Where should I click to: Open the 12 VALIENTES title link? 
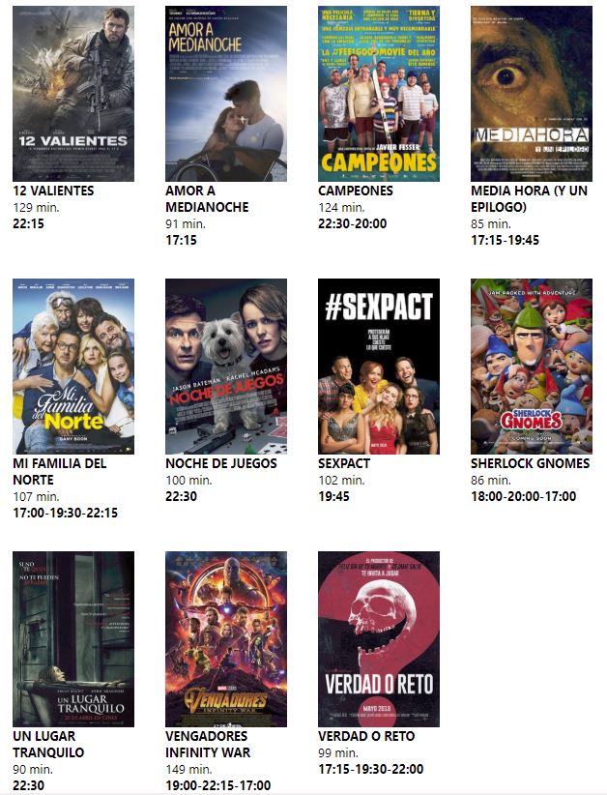(x=54, y=191)
